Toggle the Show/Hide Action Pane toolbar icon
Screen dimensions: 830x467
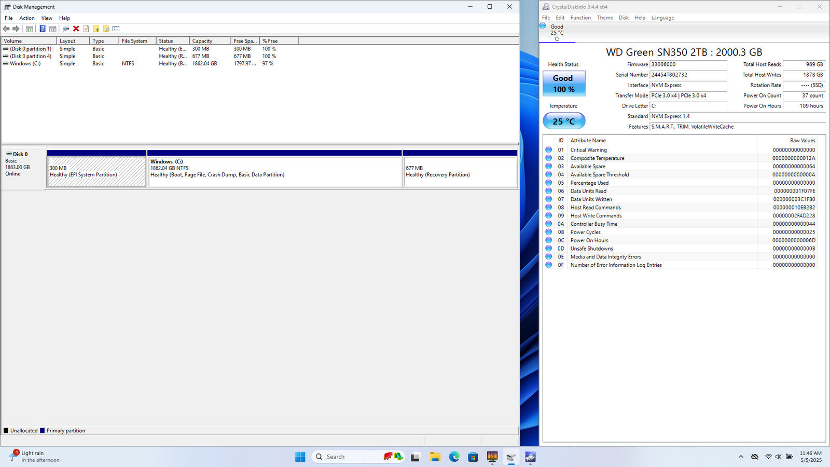(x=52, y=29)
